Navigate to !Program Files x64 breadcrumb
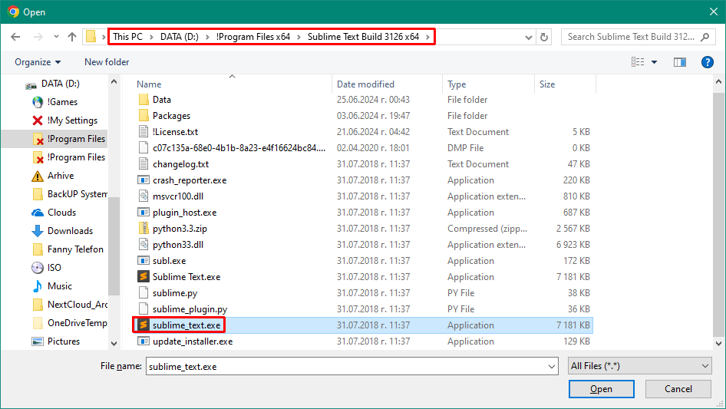 pos(252,37)
